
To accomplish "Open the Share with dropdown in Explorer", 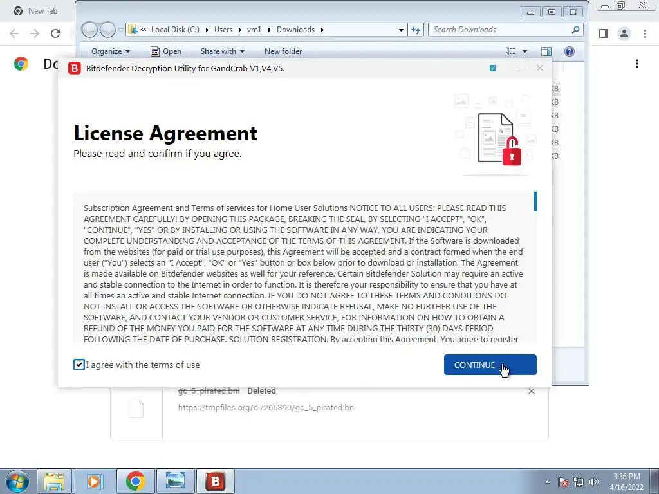I will [222, 51].
